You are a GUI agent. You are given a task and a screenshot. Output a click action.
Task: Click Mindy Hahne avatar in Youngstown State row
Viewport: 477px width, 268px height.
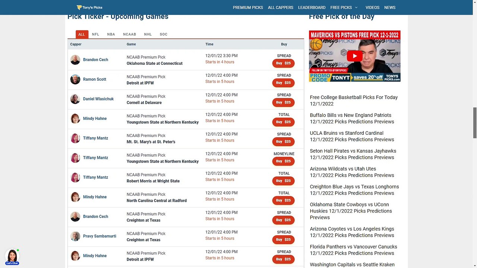(75, 119)
